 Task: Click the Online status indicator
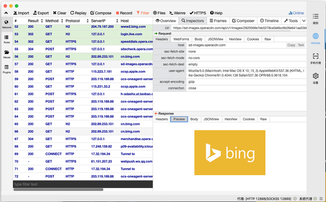[296, 13]
